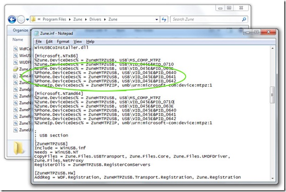Select Drivers in the address breadcrumb
Image resolution: width=286 pixels, height=192 pixels.
(x=95, y=19)
